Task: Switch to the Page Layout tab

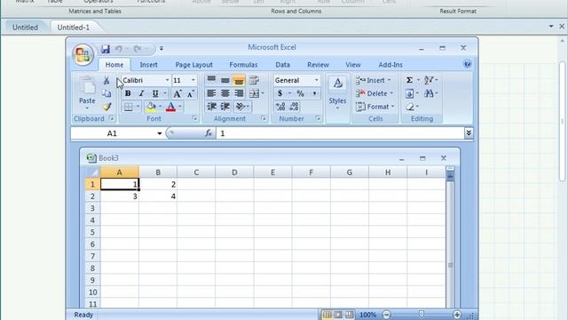Action: [x=193, y=65]
